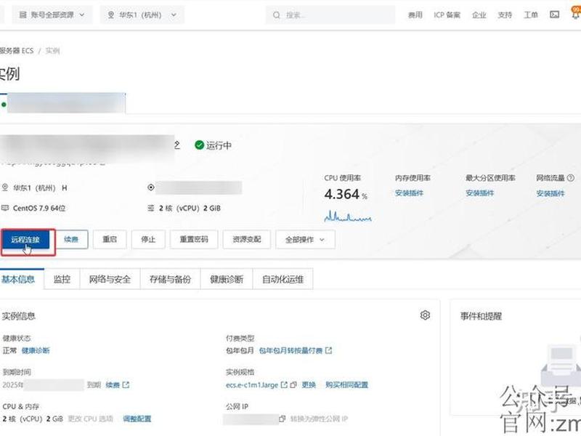This screenshot has height=436, width=581.
Task: Click the edit pencil beside instance name
Action: pyautogui.click(x=177, y=145)
